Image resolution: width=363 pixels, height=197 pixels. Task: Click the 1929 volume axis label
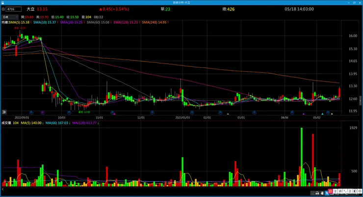click(353, 128)
